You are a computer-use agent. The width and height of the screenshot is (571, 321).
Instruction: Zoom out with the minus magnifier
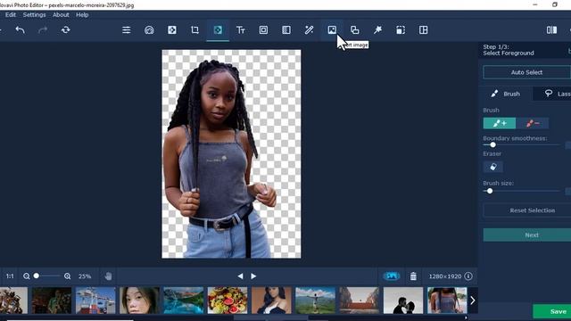(27, 276)
